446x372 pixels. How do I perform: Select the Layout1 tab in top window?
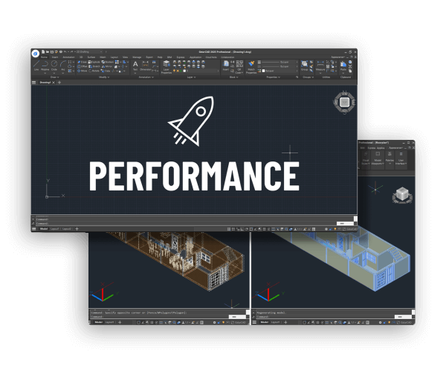click(54, 229)
